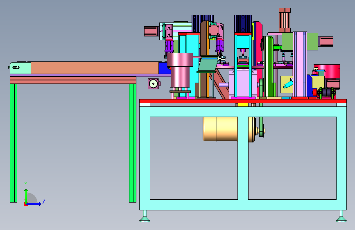Screen dimensions: 355x230
Task: Select the orange conveyor belt surface
Action: pyautogui.click(x=95, y=68)
